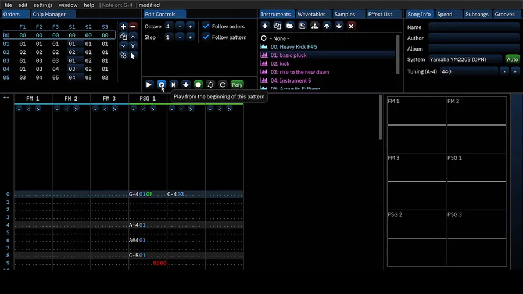Narrow FM 3 channel with left chevron
The height and width of the screenshot is (294, 523).
(x=105, y=109)
